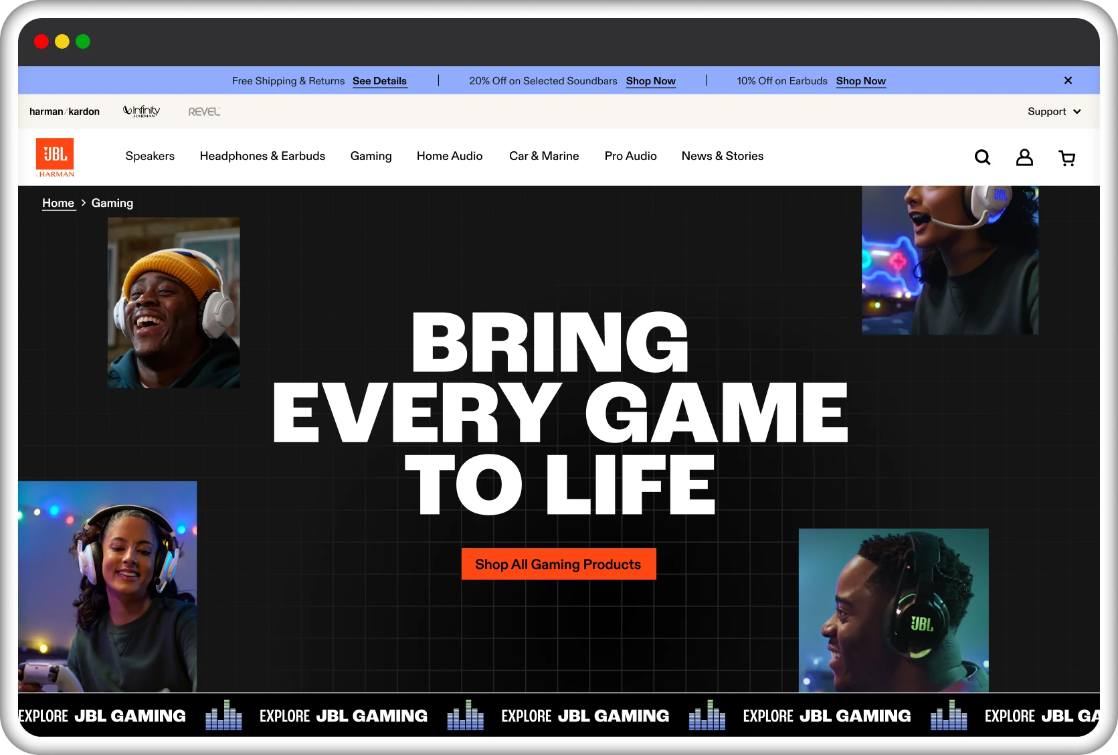
Task: Visit the Infinity brand logo
Action: pyautogui.click(x=142, y=111)
